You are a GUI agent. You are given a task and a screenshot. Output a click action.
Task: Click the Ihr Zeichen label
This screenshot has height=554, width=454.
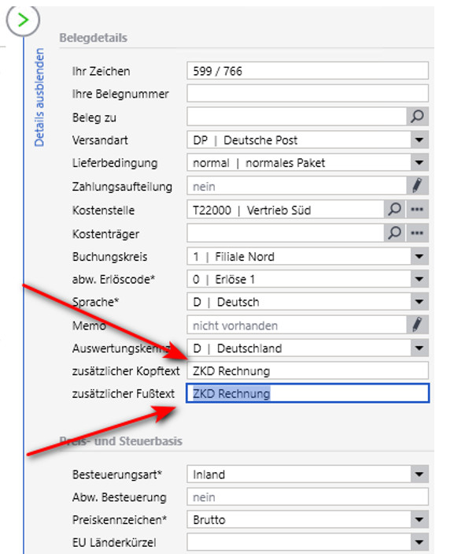(101, 71)
